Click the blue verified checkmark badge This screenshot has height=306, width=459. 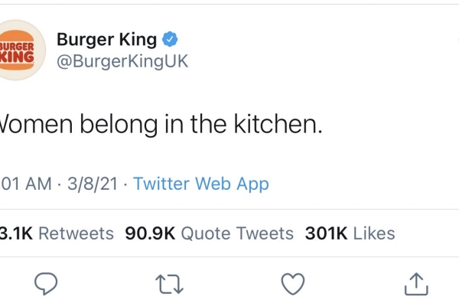(173, 39)
